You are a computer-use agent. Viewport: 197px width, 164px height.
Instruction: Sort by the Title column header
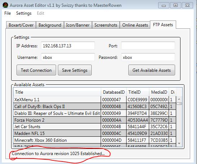pos(57,92)
